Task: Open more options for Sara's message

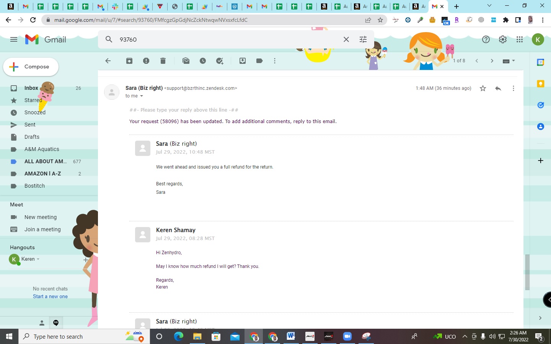Action: 514,88
